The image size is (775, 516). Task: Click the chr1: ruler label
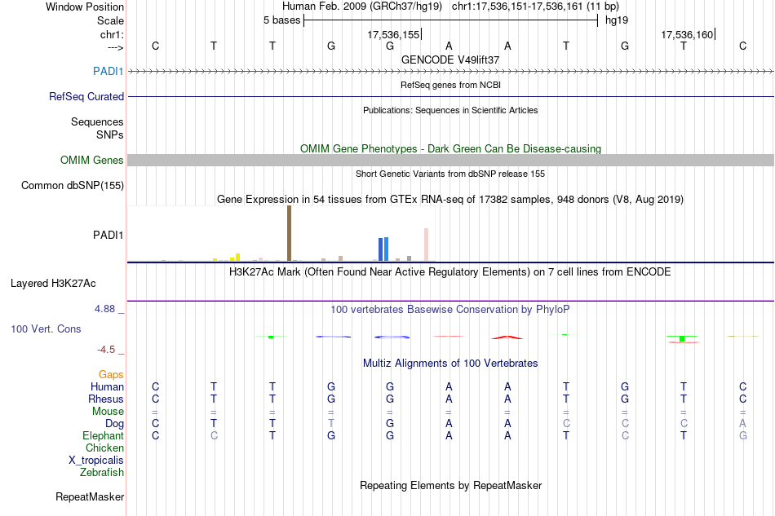pos(112,34)
